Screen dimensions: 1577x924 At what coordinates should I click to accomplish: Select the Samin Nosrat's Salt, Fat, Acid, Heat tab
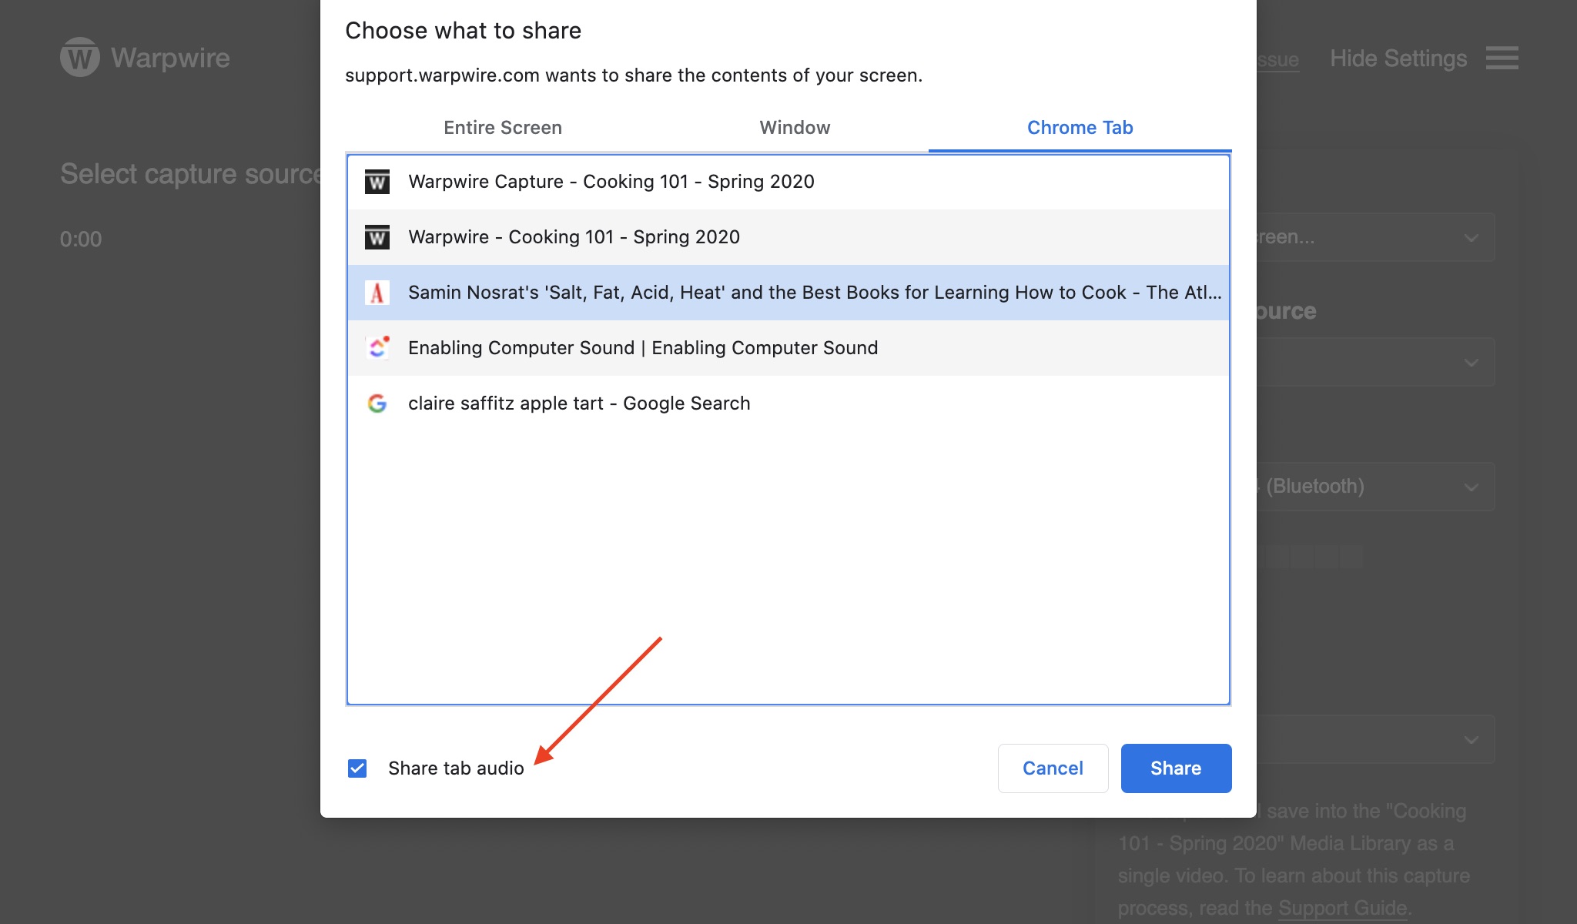point(788,293)
